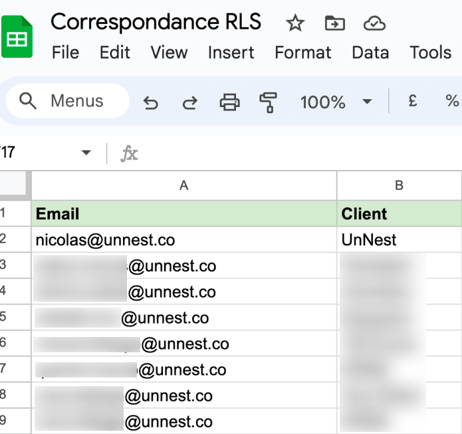
Task: Select row 1 header
Action: pos(15,213)
